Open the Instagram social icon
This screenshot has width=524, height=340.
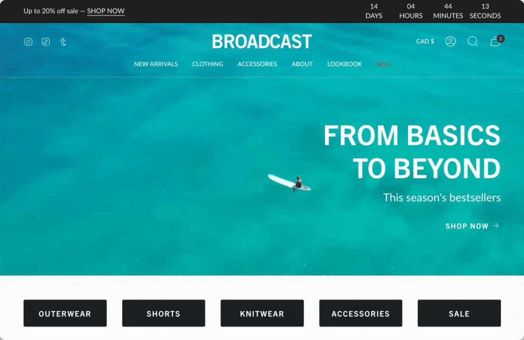point(28,42)
